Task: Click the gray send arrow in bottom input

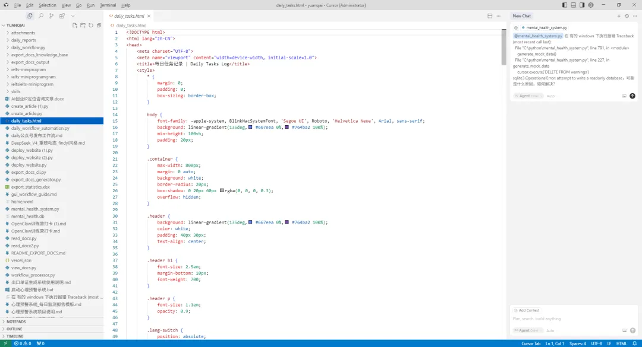Action: click(x=632, y=330)
